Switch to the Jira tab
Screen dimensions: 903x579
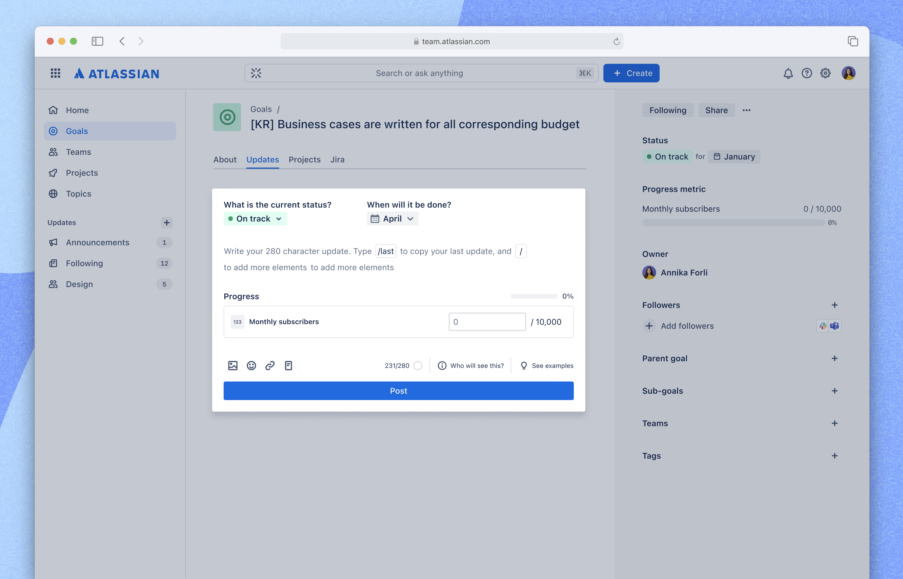pos(337,160)
